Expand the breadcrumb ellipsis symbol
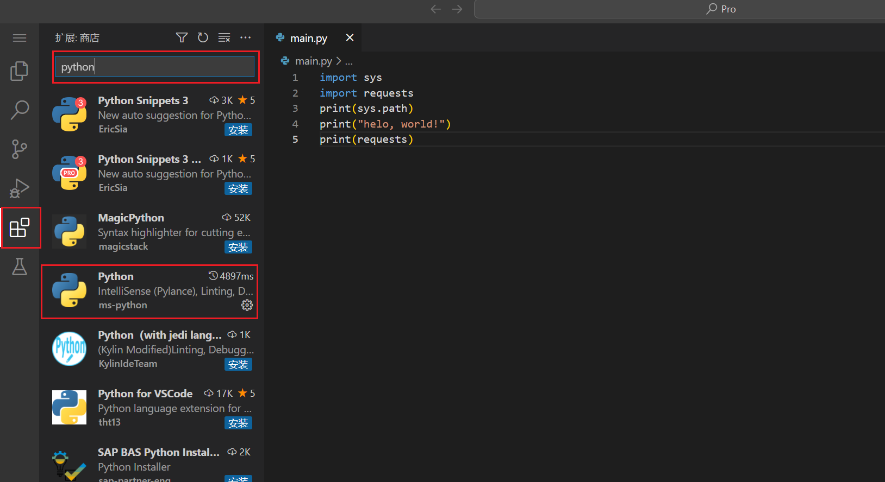The width and height of the screenshot is (885, 482). (x=349, y=61)
